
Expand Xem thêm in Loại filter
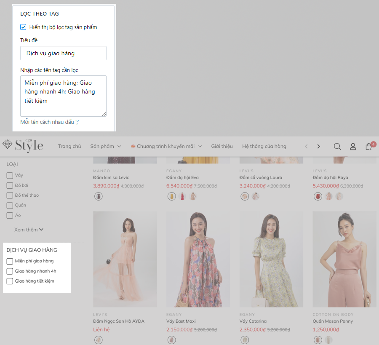tap(29, 230)
